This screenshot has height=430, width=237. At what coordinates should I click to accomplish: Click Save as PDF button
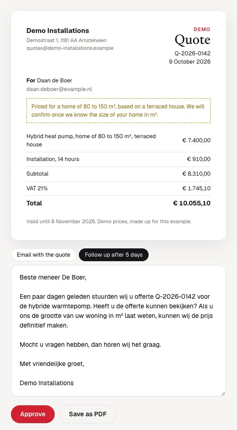click(88, 414)
